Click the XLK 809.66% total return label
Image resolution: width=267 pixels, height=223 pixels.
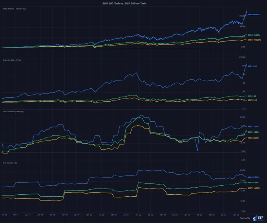(x=254, y=15)
